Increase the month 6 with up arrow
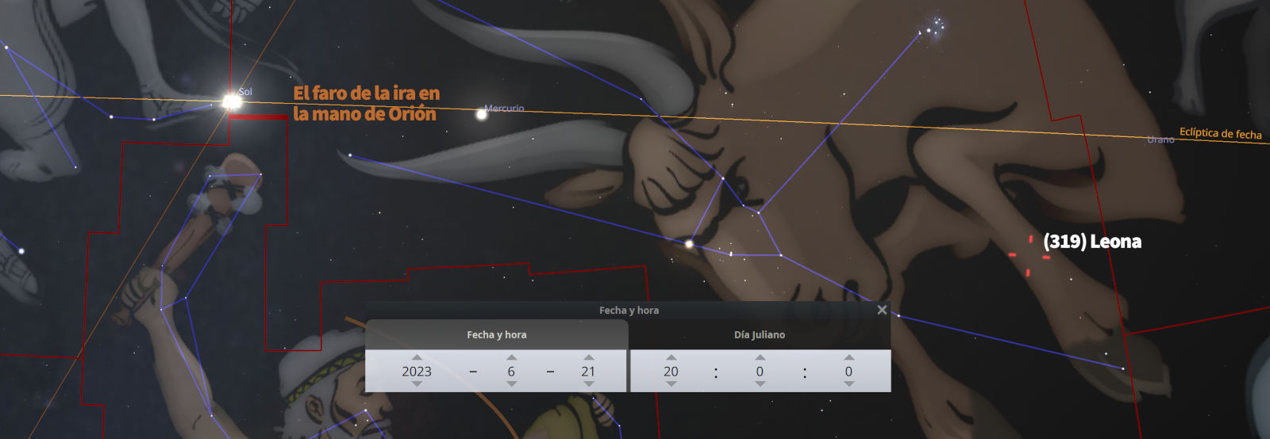1270x439 pixels. (511, 357)
